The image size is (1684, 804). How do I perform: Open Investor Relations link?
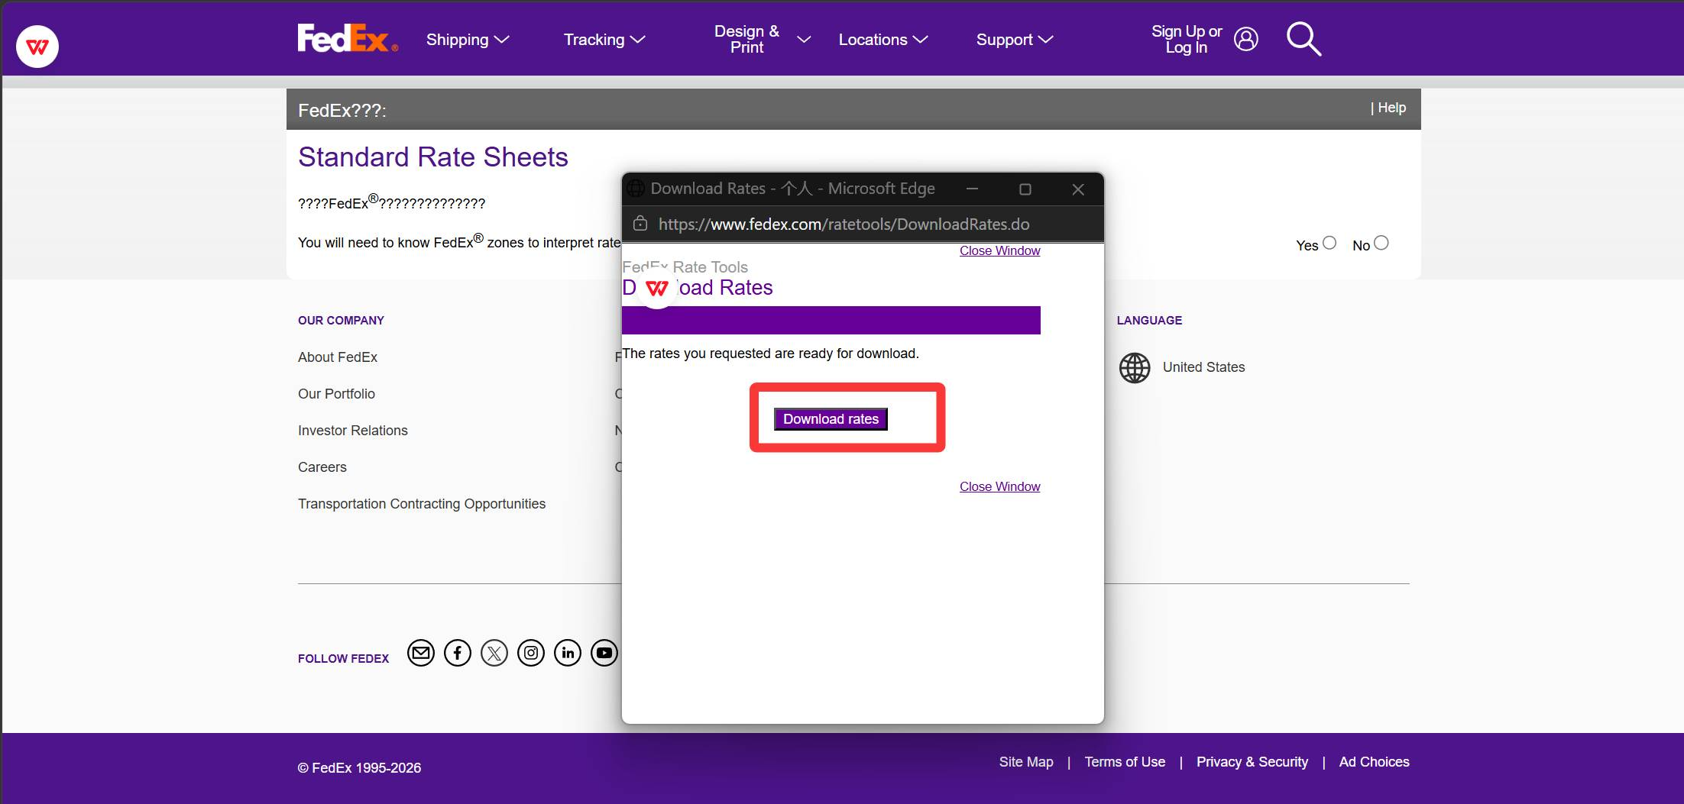(x=353, y=431)
